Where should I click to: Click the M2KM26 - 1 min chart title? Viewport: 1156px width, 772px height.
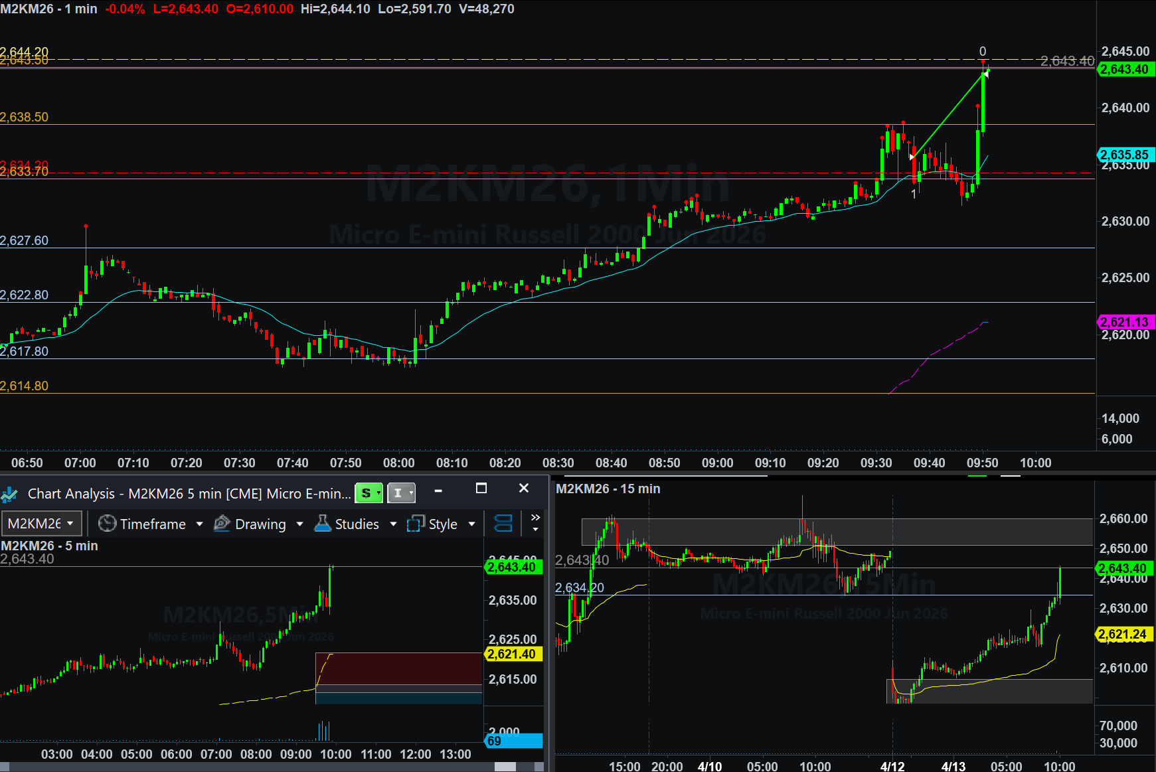click(x=48, y=9)
